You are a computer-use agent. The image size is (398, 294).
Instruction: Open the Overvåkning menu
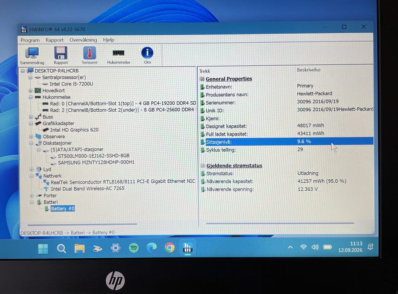[x=83, y=40]
